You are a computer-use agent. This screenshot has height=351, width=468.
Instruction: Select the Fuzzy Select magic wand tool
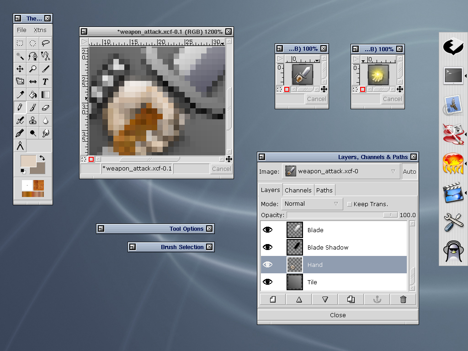20,56
